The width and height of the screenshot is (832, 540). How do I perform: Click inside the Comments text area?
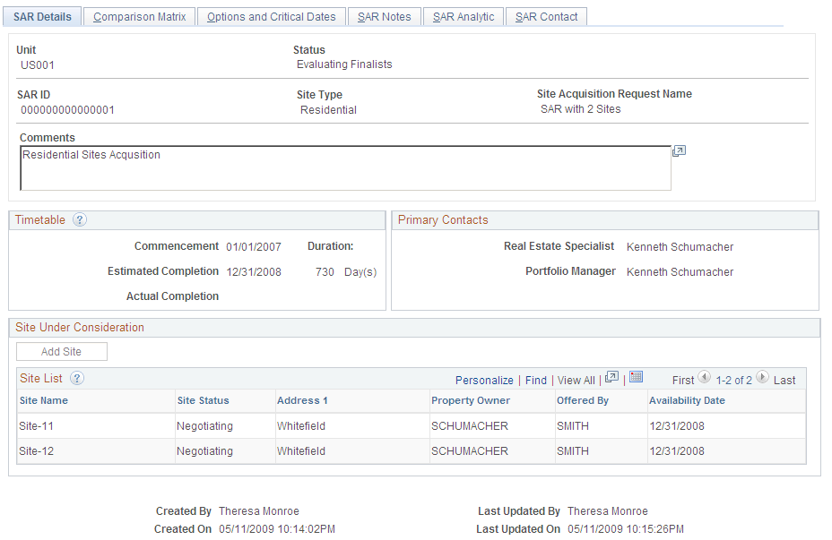345,167
